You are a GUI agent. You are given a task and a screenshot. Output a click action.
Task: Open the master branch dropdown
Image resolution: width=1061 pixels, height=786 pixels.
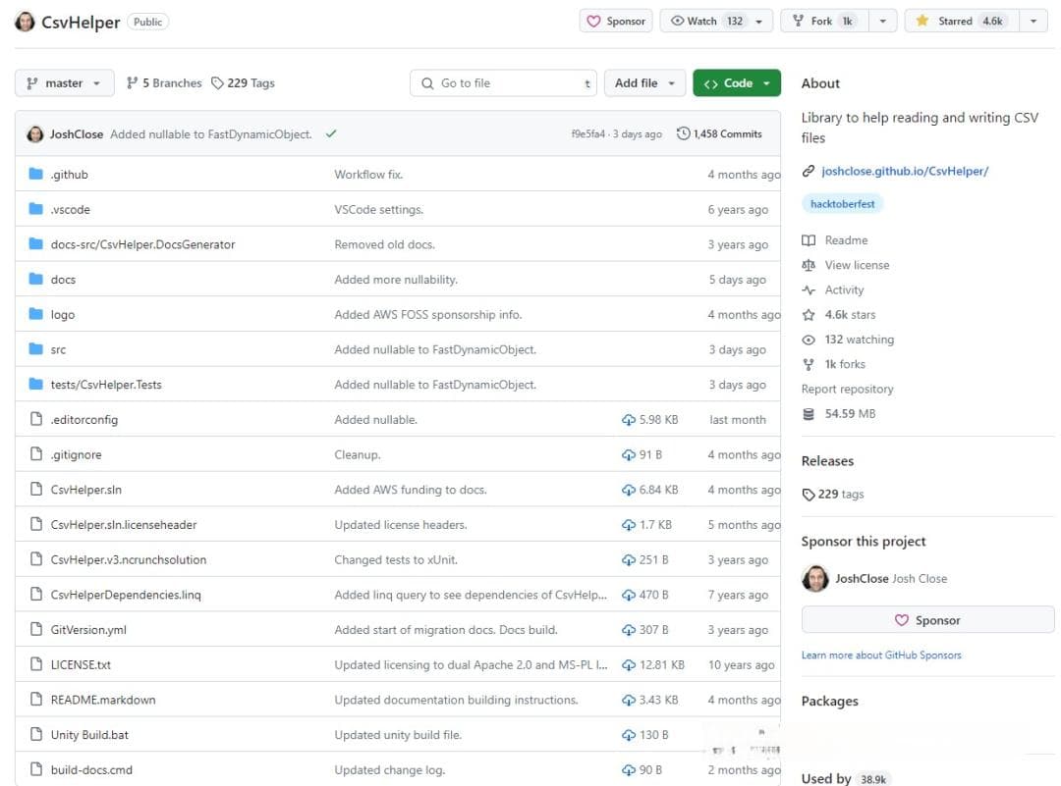[64, 83]
